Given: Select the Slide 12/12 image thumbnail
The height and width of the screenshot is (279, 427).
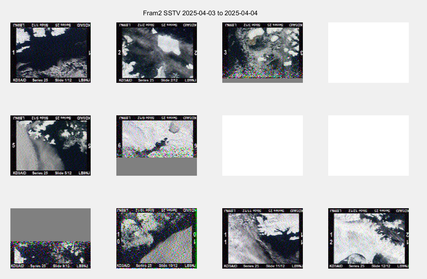Looking at the screenshot, I should point(368,238).
